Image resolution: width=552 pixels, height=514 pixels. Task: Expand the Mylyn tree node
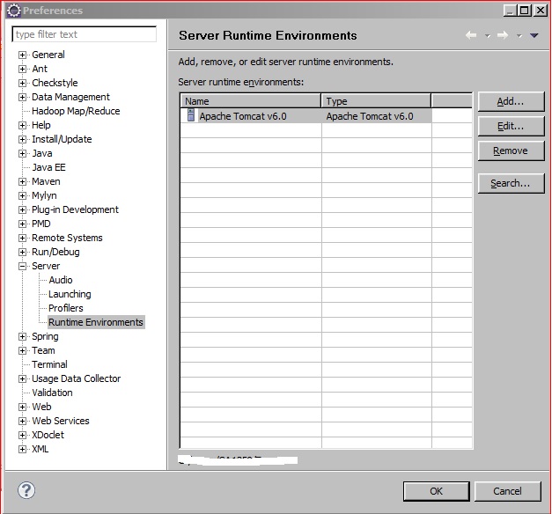[x=23, y=195]
